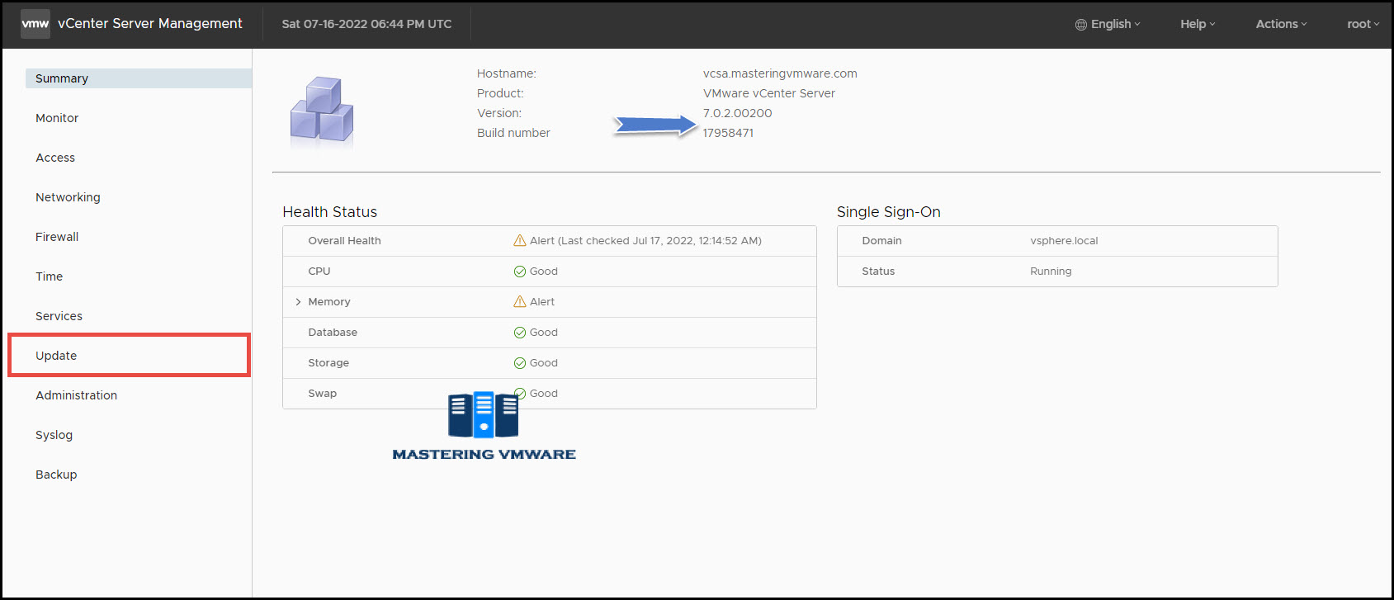Open the Help dropdown menu
The height and width of the screenshot is (600, 1394).
pyautogui.click(x=1198, y=24)
